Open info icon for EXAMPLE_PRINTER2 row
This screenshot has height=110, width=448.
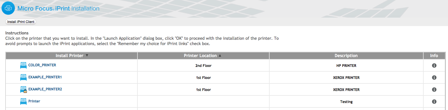tap(434, 90)
